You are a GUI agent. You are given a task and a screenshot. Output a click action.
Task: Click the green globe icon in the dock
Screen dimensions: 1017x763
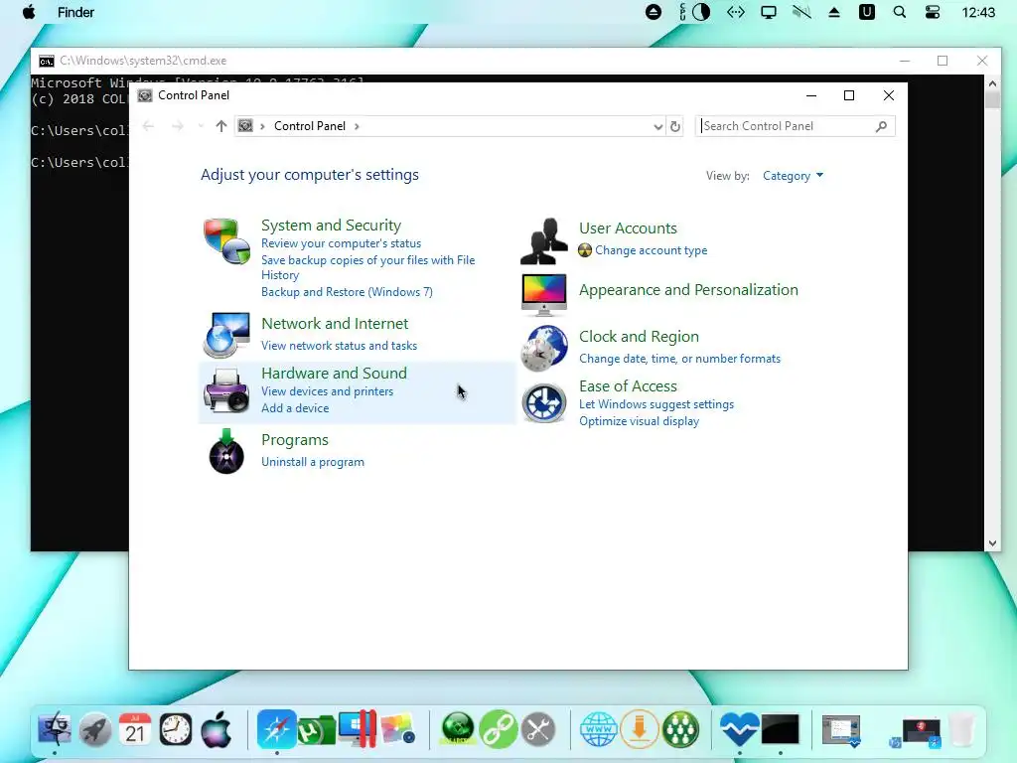(458, 729)
